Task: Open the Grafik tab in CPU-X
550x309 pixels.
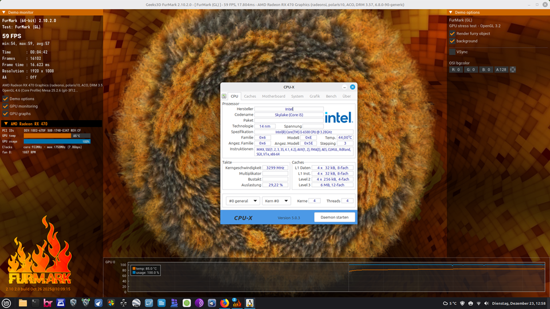Action: click(x=315, y=96)
